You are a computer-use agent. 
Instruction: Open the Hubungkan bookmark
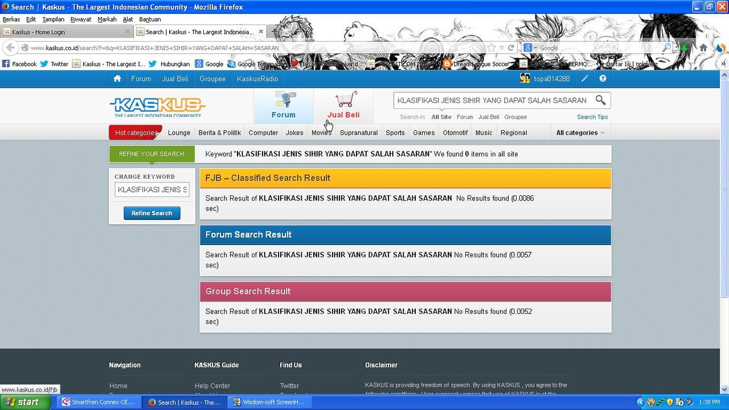pos(169,64)
